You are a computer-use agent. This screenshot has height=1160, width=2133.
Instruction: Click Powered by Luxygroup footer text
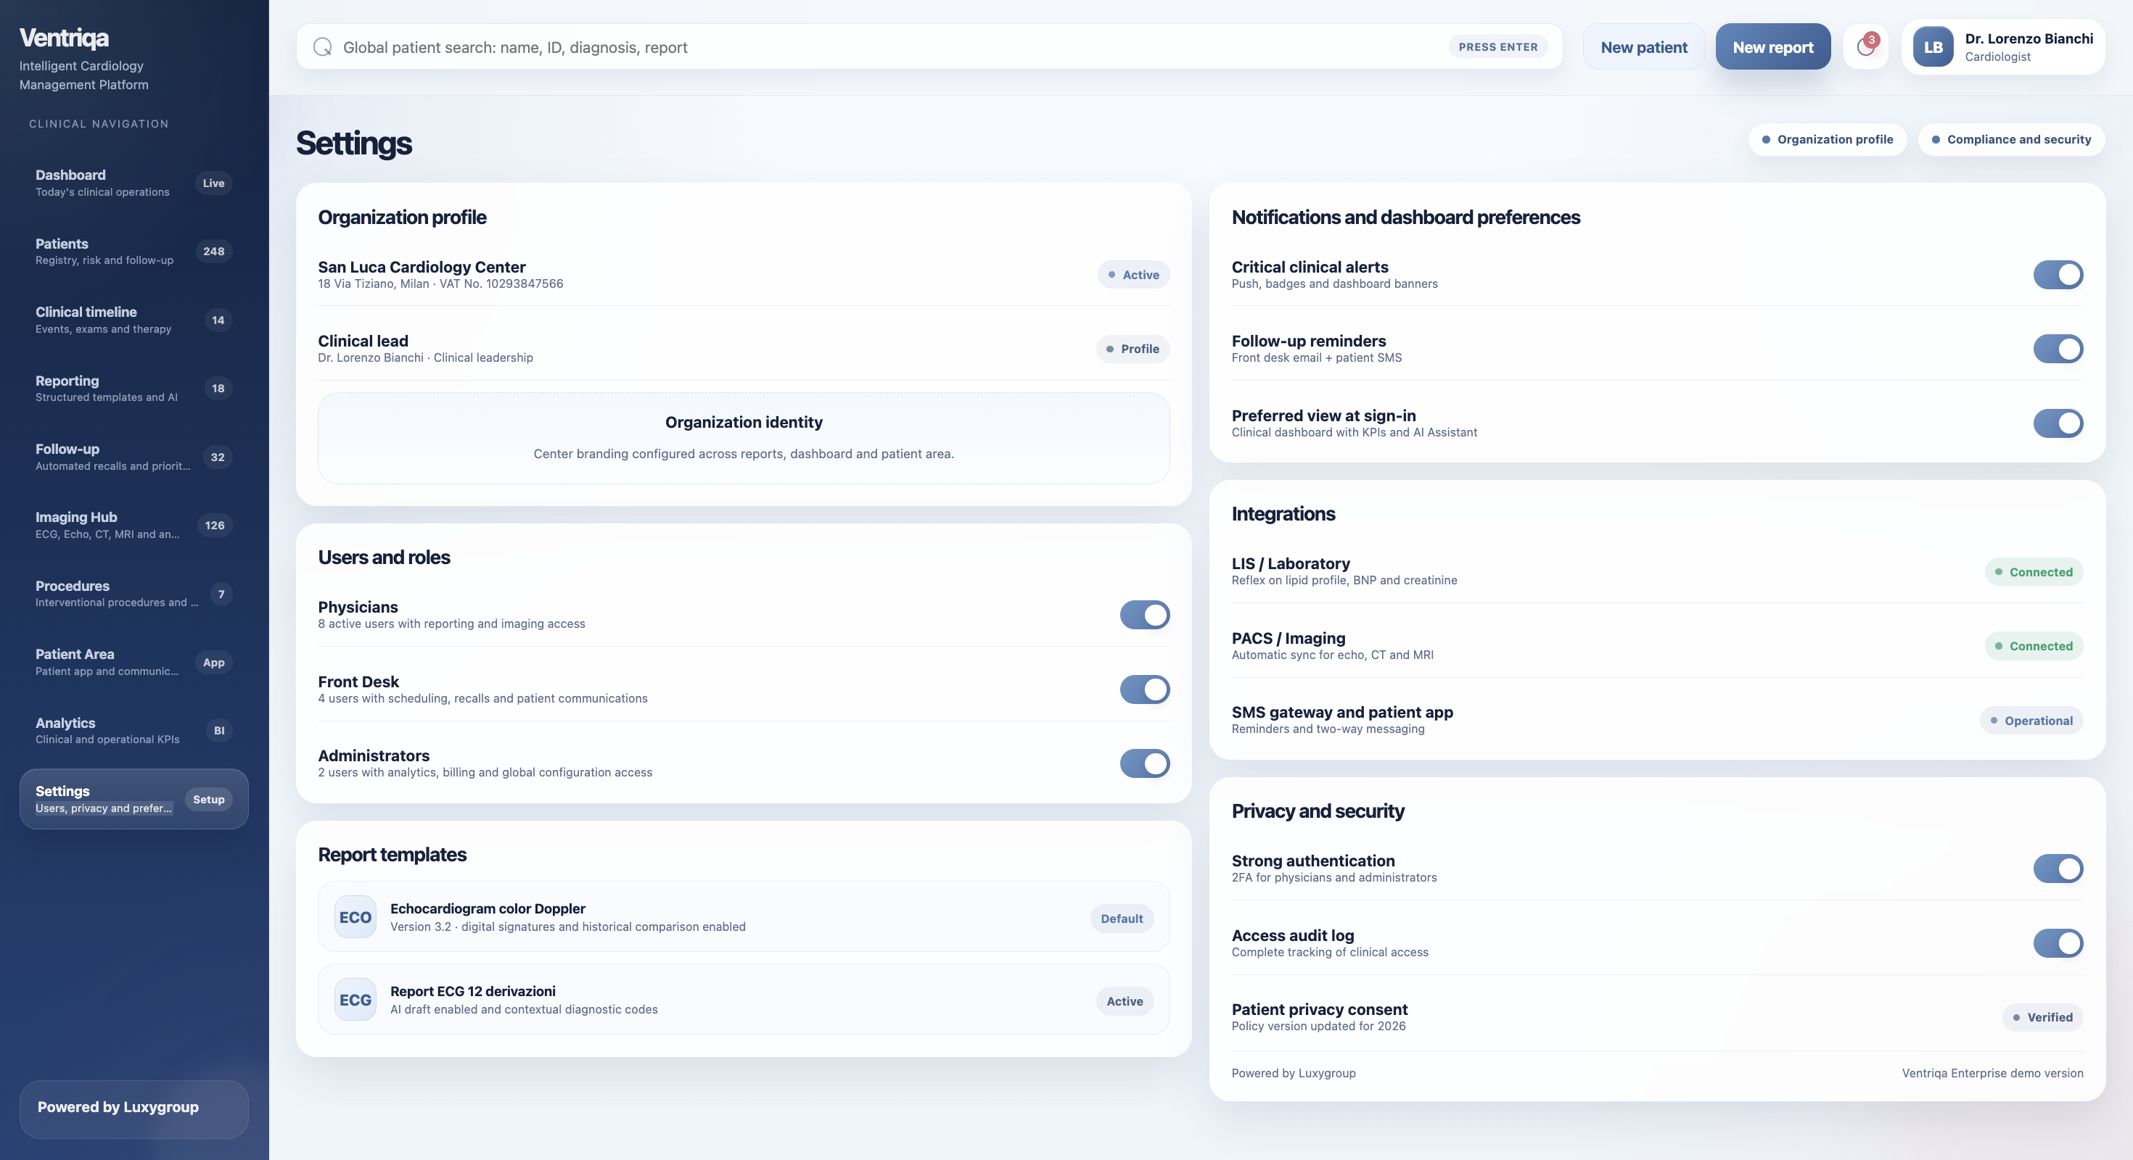click(1294, 1073)
